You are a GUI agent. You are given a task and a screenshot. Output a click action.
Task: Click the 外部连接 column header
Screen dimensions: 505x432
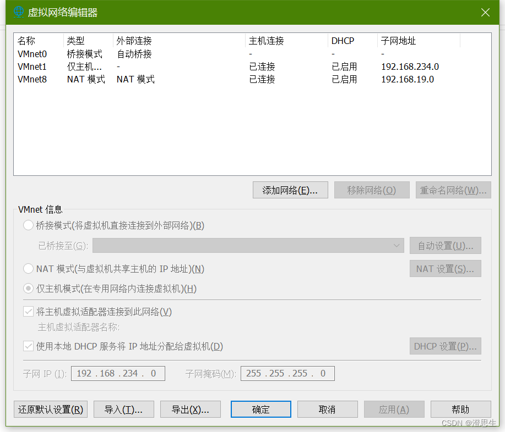(179, 41)
